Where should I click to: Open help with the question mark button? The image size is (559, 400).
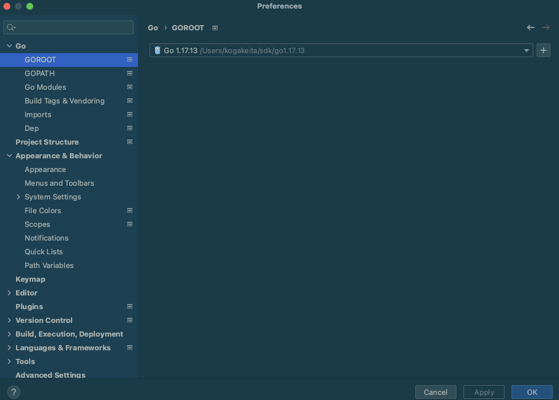(x=14, y=392)
